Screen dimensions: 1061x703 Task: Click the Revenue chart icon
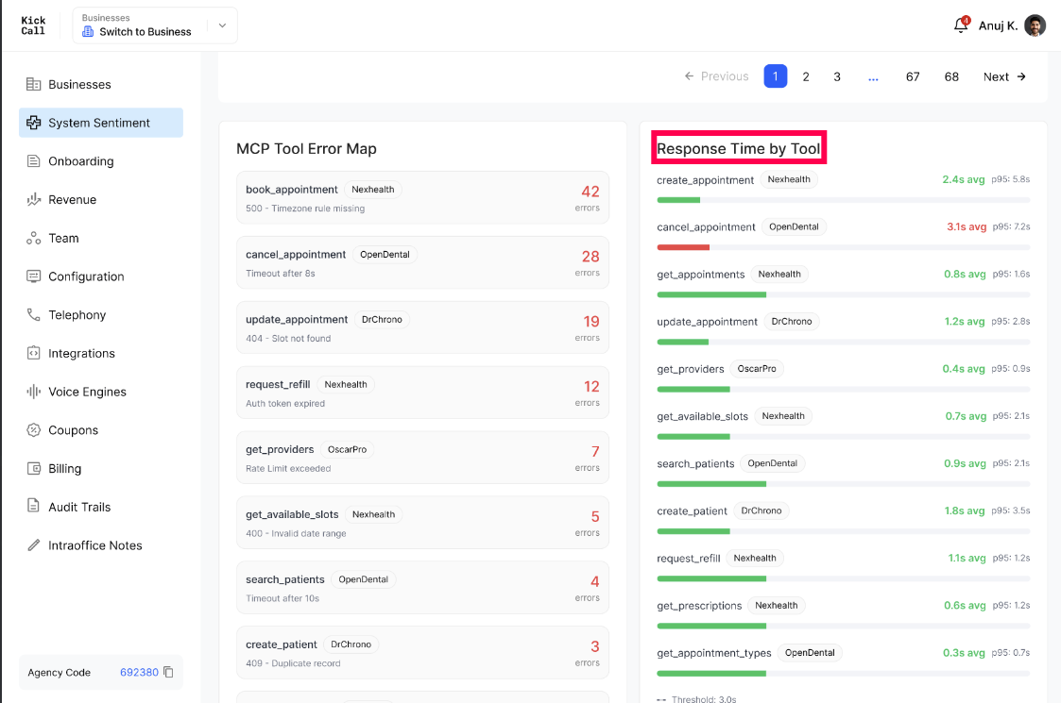[33, 199]
